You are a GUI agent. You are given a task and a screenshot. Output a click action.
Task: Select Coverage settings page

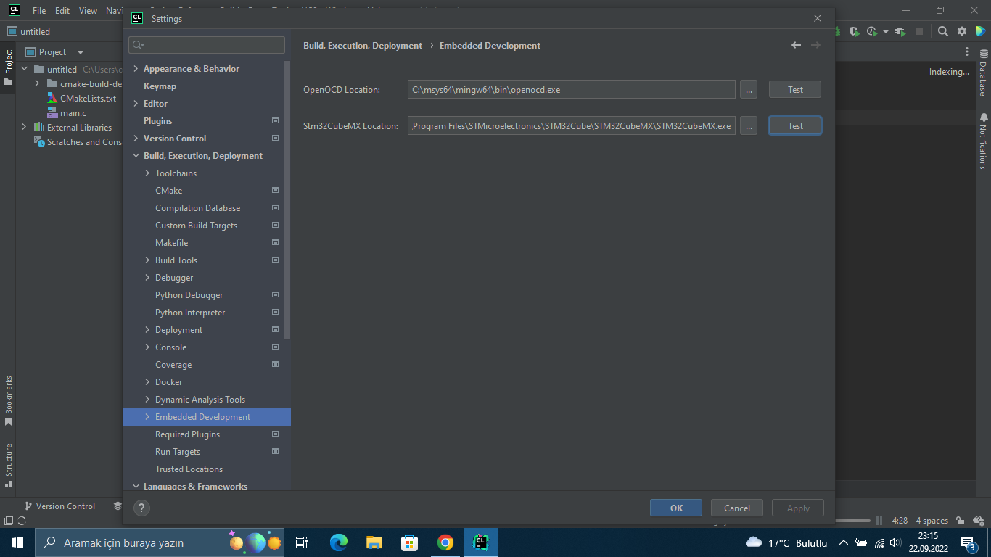tap(173, 365)
